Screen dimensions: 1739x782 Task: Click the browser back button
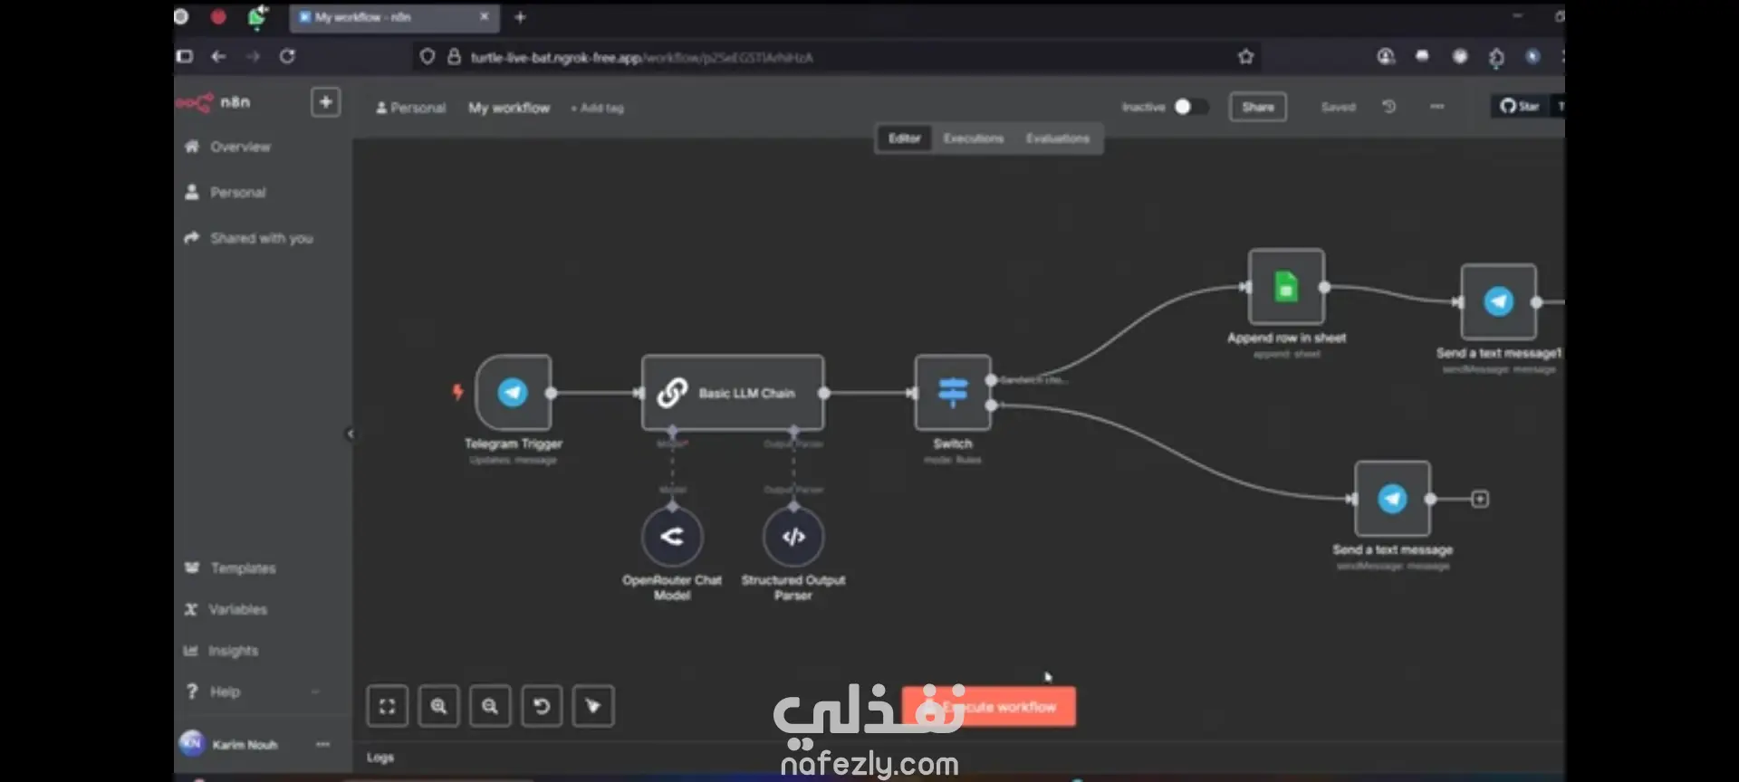(x=218, y=57)
